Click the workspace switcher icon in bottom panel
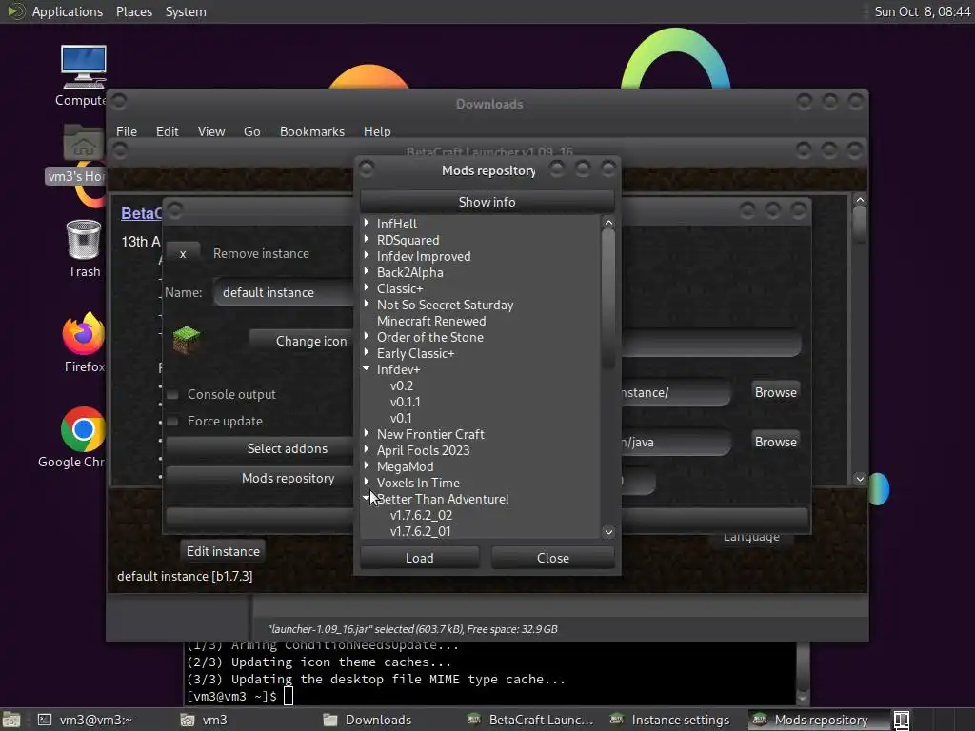Image resolution: width=975 pixels, height=731 pixels. [x=902, y=720]
